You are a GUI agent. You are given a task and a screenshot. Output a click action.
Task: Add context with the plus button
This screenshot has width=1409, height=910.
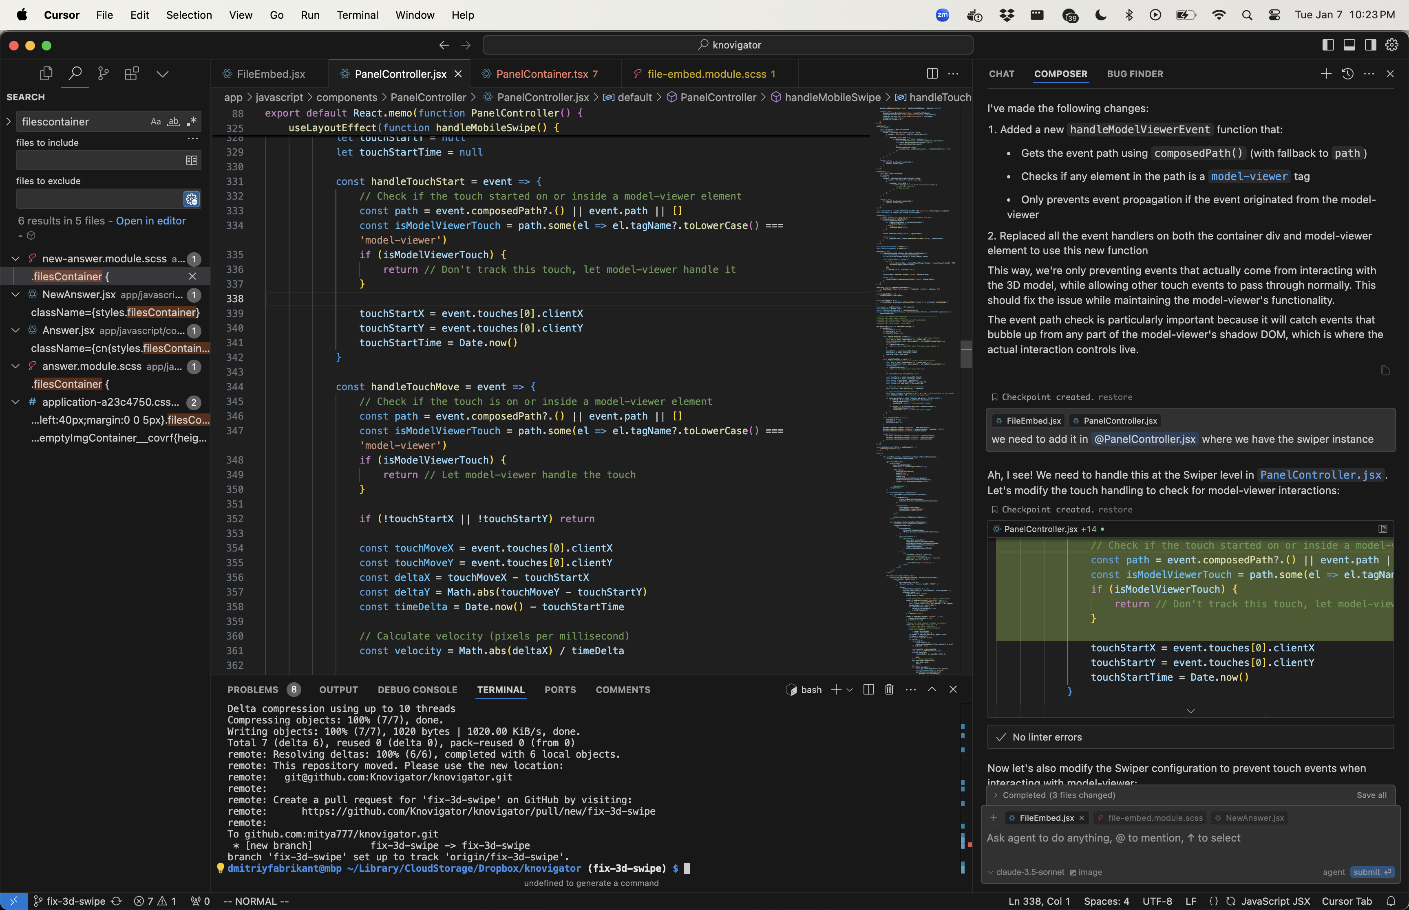[x=993, y=818]
